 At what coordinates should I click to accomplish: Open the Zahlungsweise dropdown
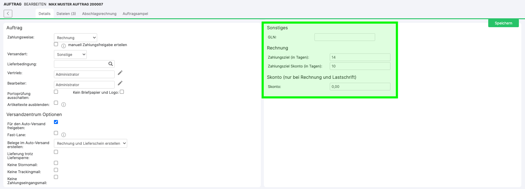point(75,38)
